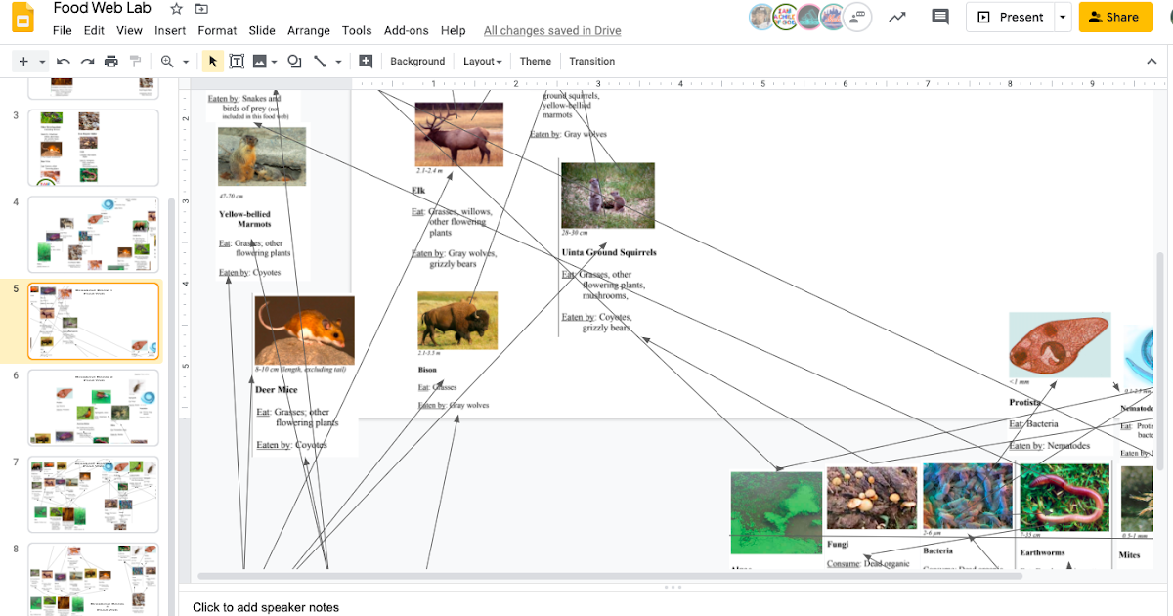
Task: Open the Layout dropdown
Action: coord(482,61)
